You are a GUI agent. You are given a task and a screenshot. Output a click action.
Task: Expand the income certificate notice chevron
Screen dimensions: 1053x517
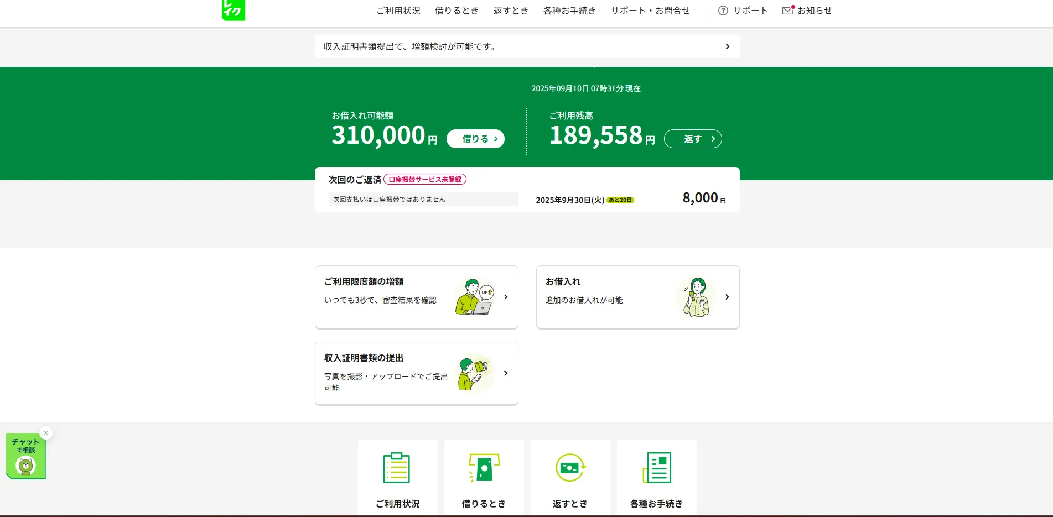pos(727,46)
